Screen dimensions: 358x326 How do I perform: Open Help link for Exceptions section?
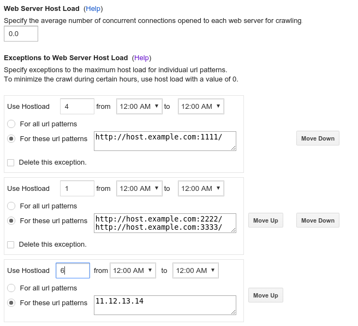click(141, 57)
